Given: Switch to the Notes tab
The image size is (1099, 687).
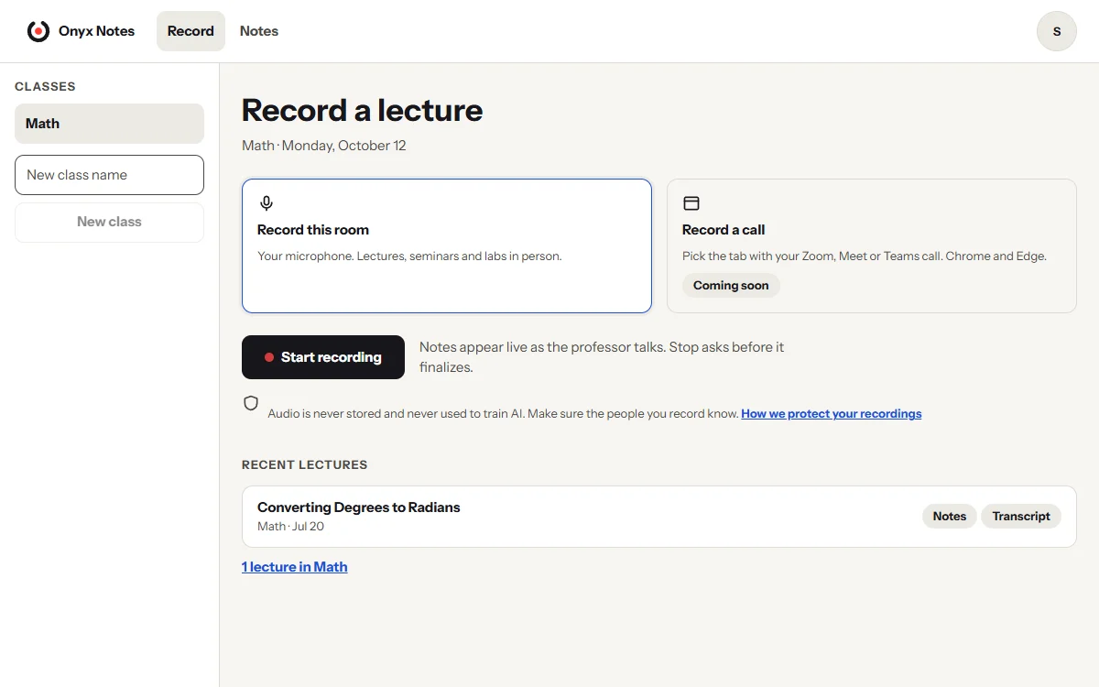Looking at the screenshot, I should pos(259,31).
